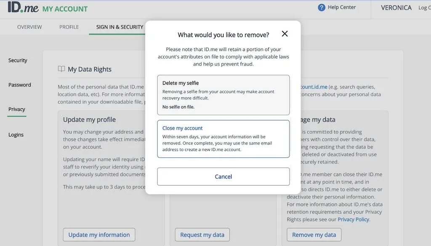The image size is (431, 246).
Task: Open the Logins section
Action: tap(16, 134)
